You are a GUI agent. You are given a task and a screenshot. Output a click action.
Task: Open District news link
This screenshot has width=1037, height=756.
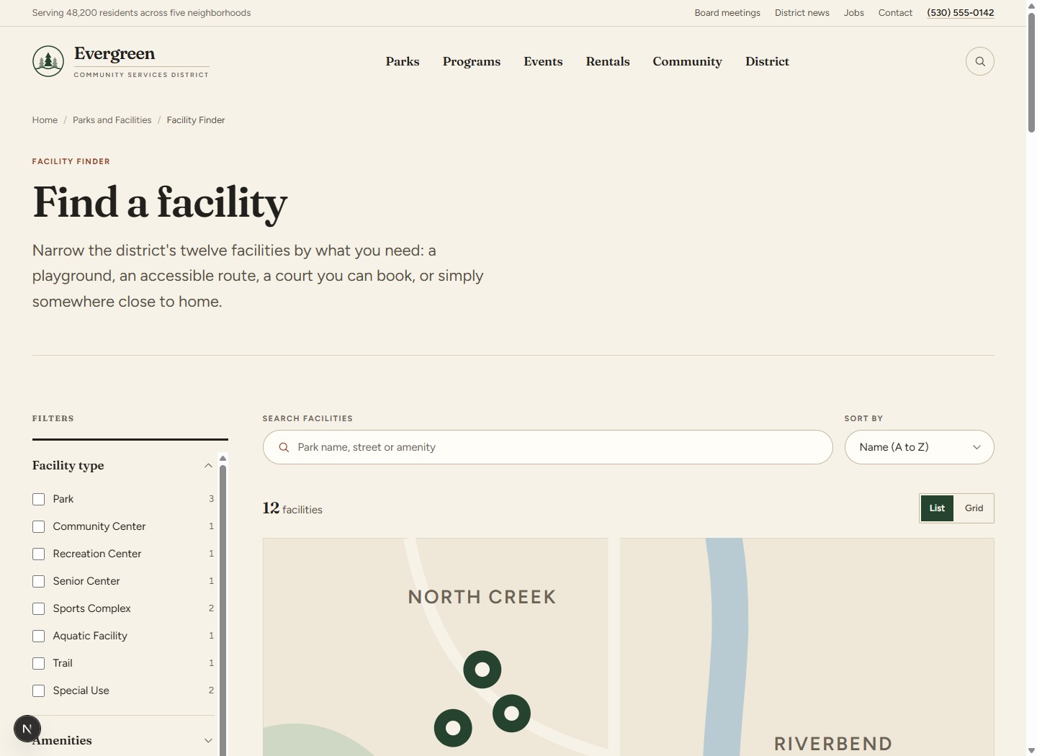point(802,13)
